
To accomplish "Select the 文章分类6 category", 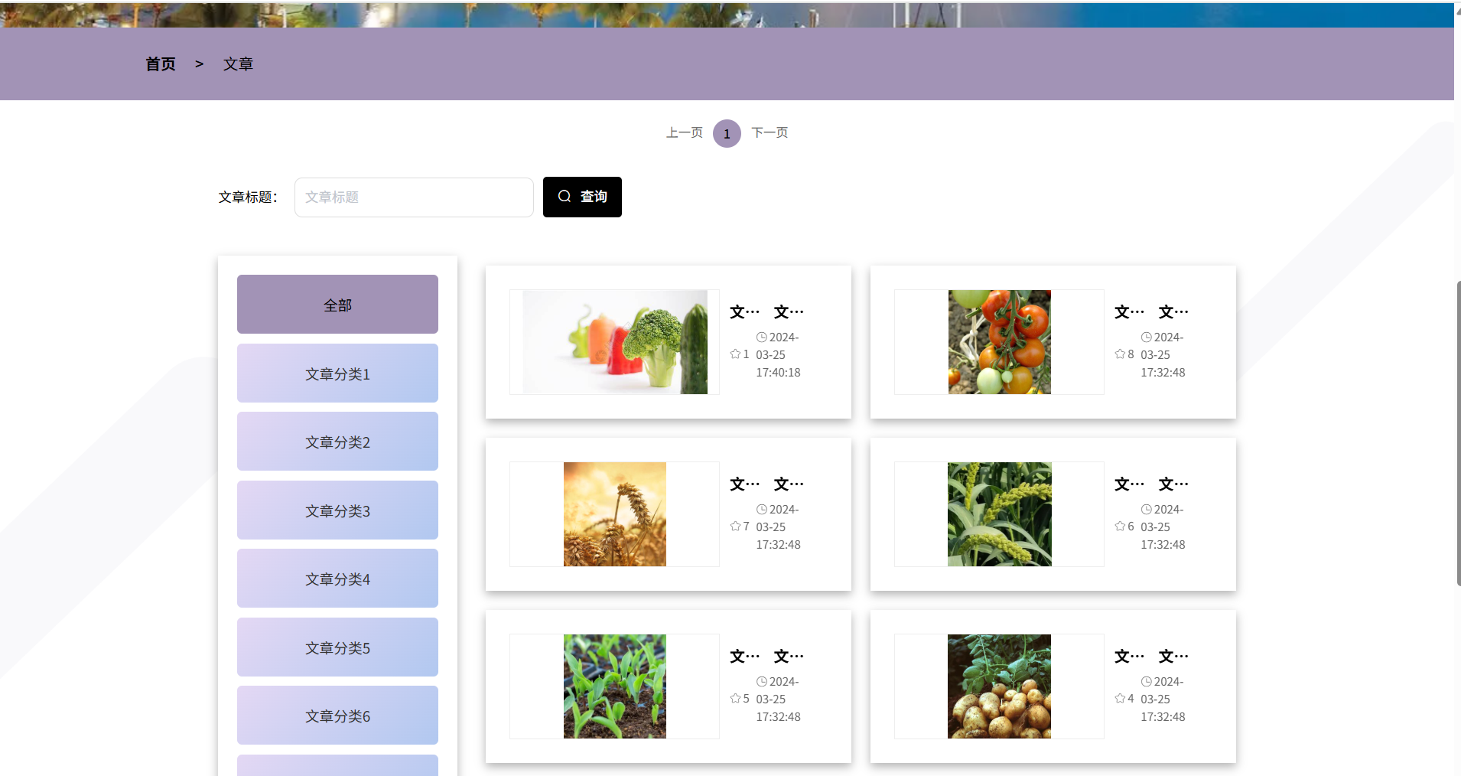I will click(337, 715).
